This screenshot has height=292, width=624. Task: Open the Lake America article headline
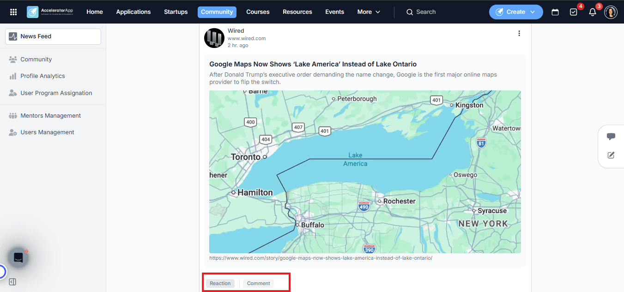pyautogui.click(x=313, y=64)
